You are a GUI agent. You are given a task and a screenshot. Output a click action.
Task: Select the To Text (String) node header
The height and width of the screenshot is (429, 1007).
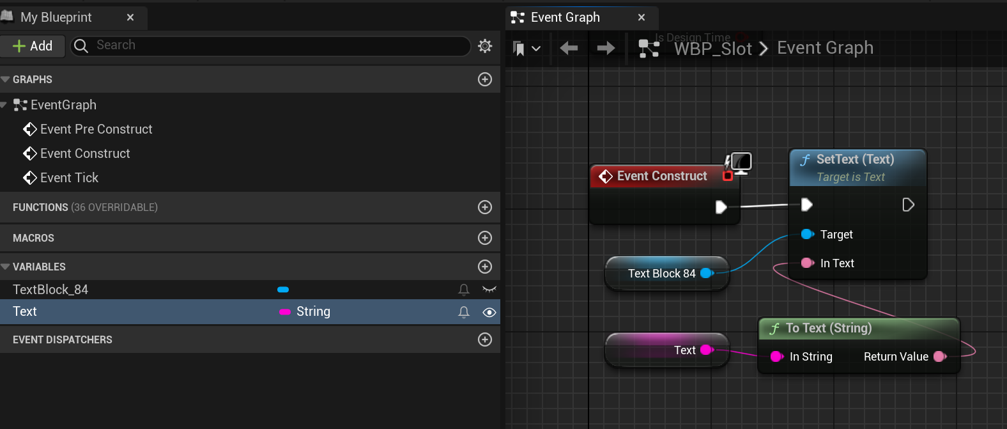point(859,329)
